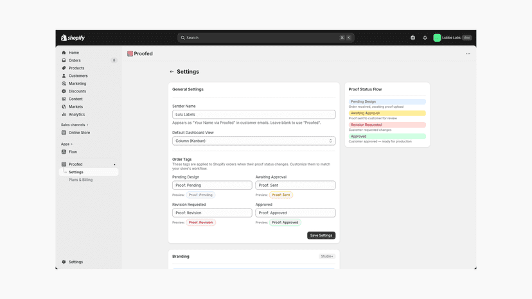Click the 'Proof: Approved' preview tag
Image resolution: width=532 pixels, height=299 pixels.
point(285,223)
